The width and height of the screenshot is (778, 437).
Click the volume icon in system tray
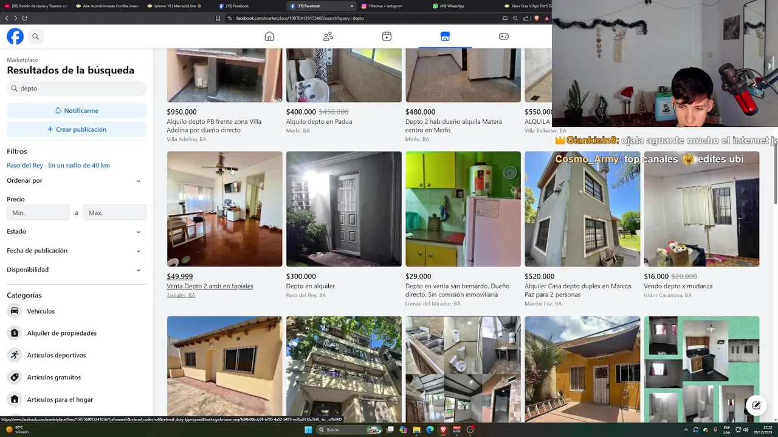point(746,430)
